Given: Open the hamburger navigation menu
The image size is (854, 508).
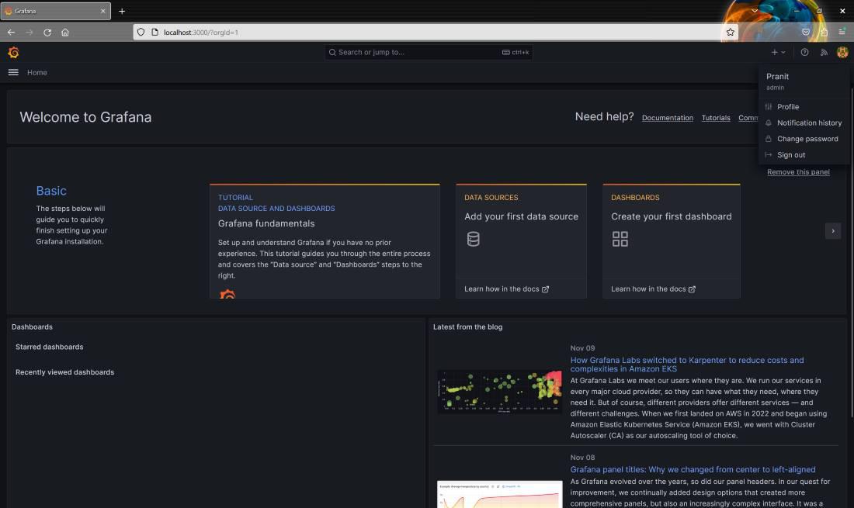Looking at the screenshot, I should [x=14, y=72].
